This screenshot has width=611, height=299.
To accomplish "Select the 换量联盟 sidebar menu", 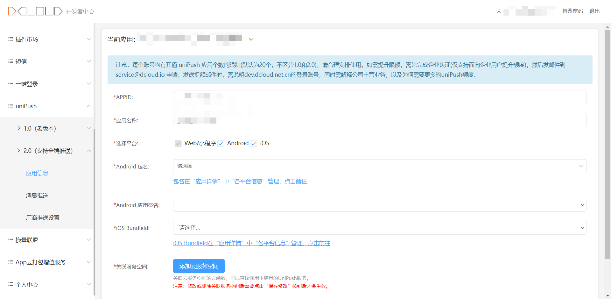I will [x=47, y=240].
